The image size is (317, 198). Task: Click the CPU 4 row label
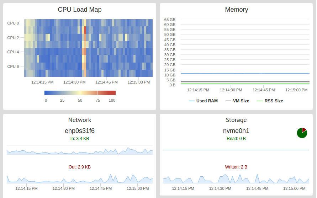pos(13,52)
